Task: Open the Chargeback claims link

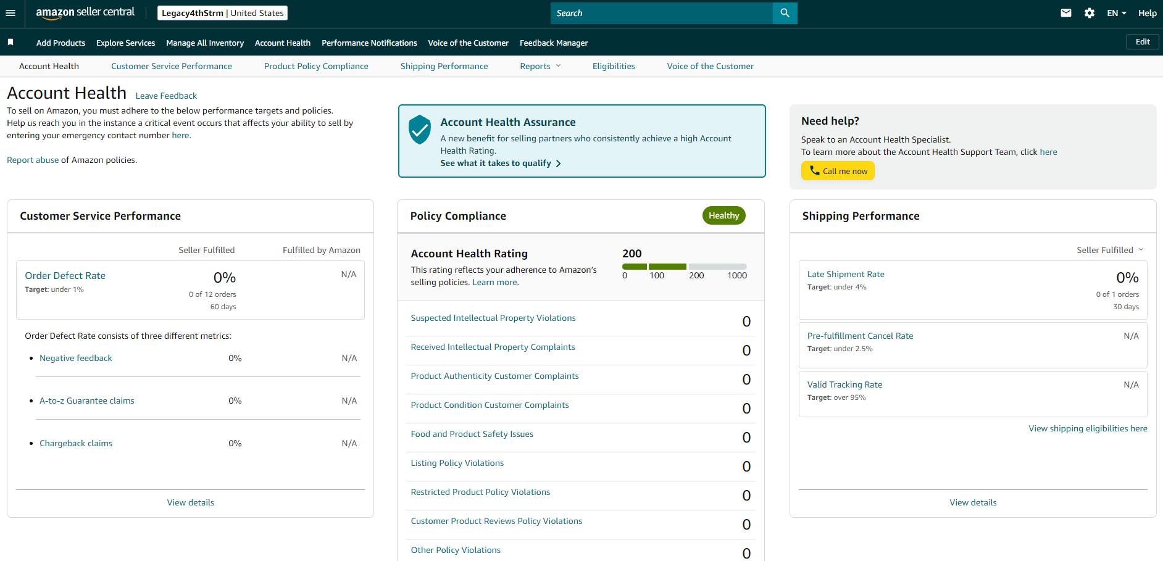Action: (x=76, y=443)
